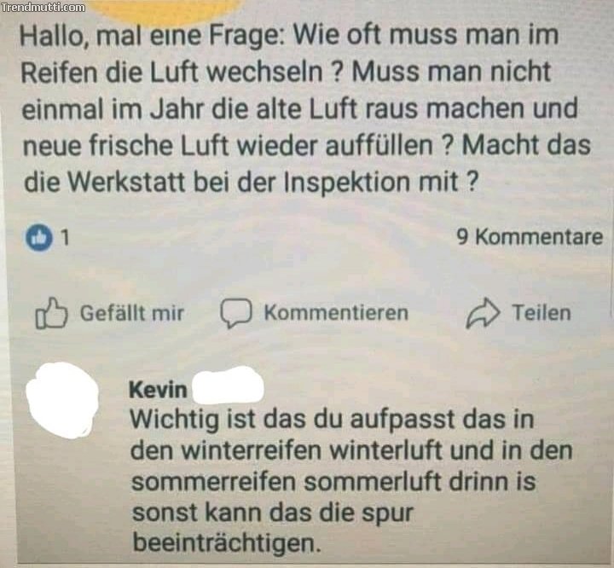614x568 pixels.
Task: Click the Trendmutti.com watermark
Action: [x=43, y=7]
